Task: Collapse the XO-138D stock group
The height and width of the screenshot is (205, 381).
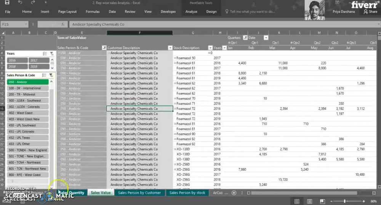Action: click(x=175, y=149)
